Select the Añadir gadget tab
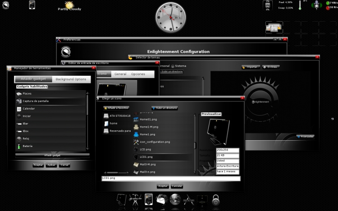 [x=33, y=79]
